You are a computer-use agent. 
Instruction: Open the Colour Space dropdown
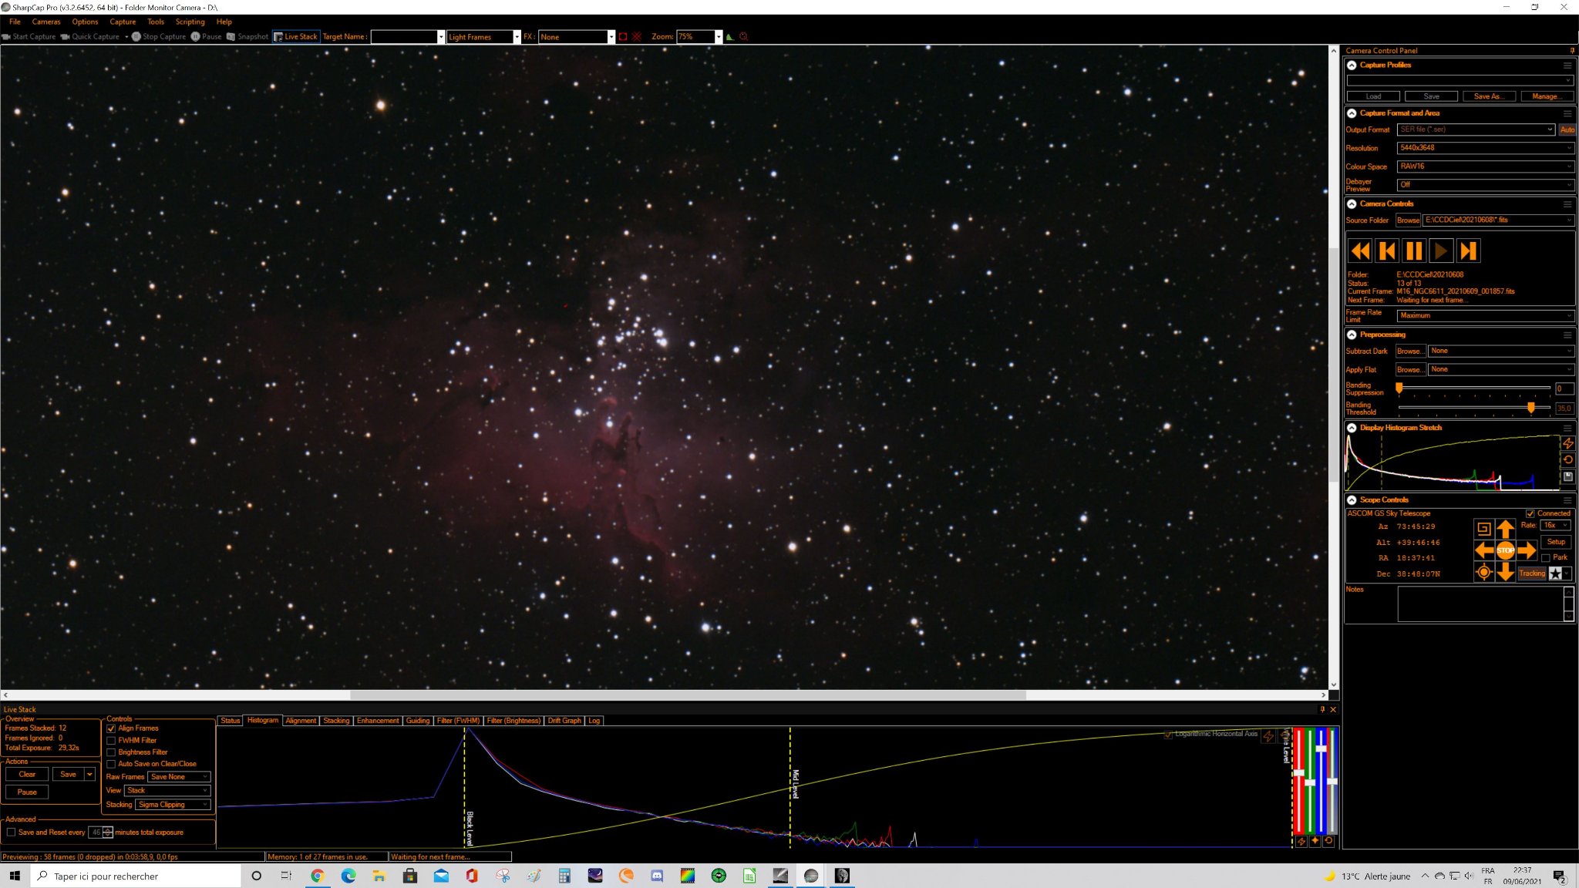1485,166
